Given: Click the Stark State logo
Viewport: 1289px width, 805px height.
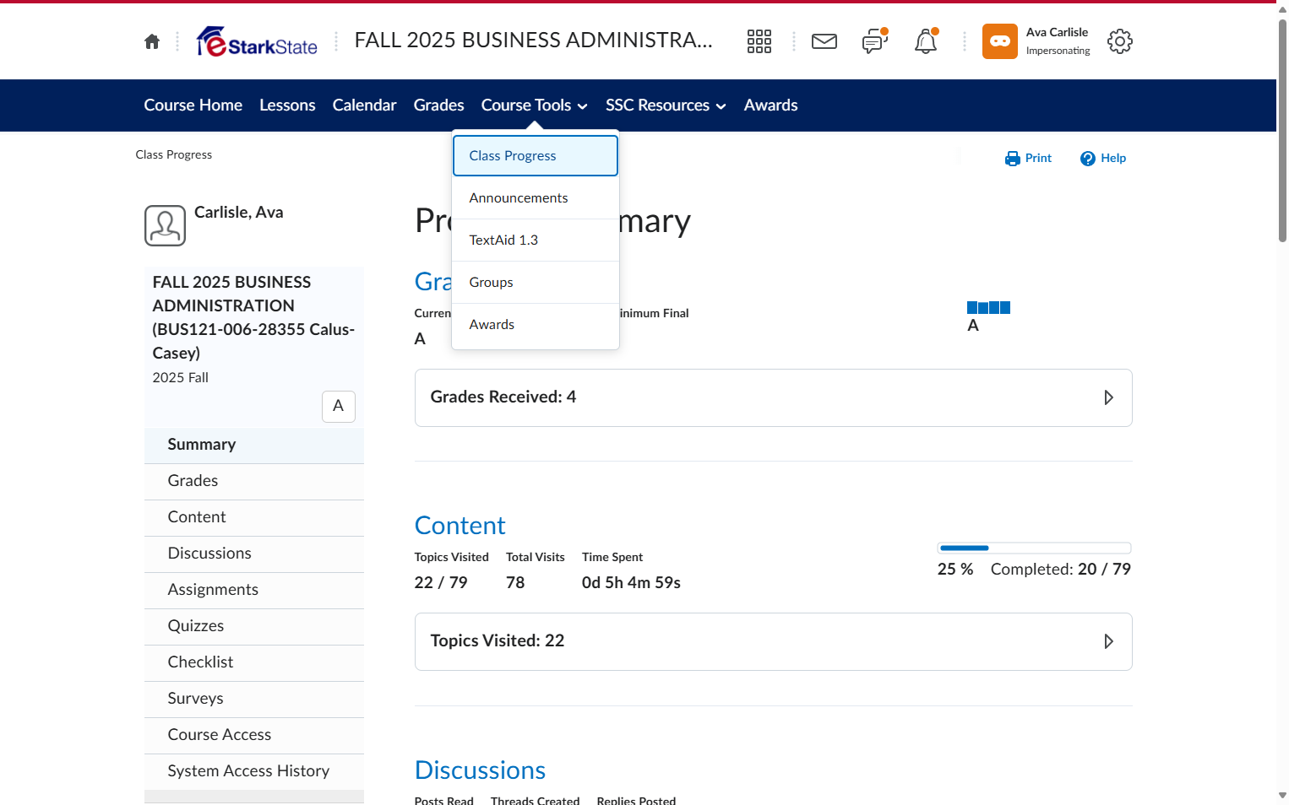Looking at the screenshot, I should tap(257, 41).
